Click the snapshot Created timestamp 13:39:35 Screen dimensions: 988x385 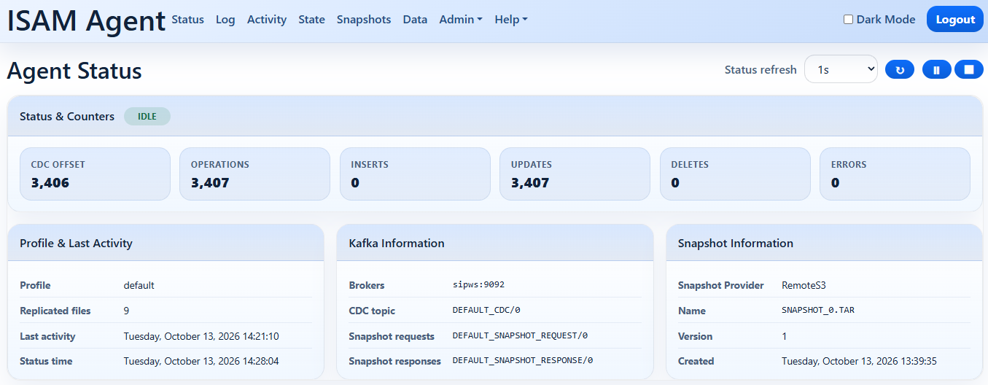[859, 361]
